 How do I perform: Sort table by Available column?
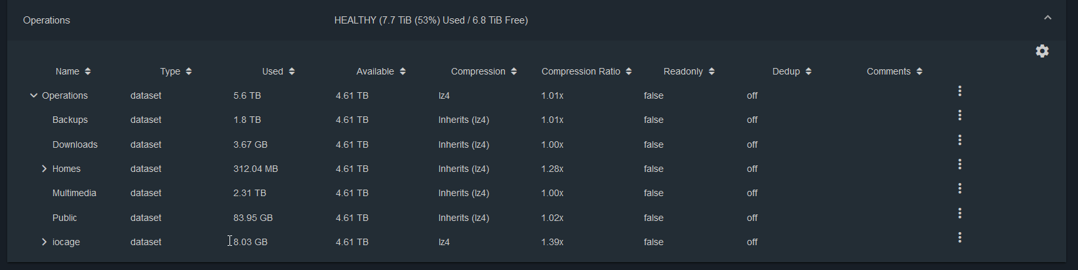[x=380, y=71]
